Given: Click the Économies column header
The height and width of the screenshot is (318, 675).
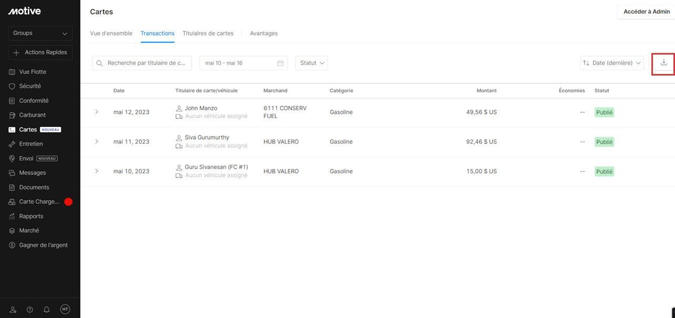Looking at the screenshot, I should pyautogui.click(x=572, y=91).
